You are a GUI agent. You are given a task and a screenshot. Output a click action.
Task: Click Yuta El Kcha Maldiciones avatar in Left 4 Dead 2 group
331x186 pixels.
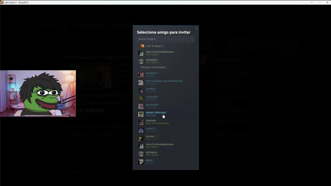point(141,53)
